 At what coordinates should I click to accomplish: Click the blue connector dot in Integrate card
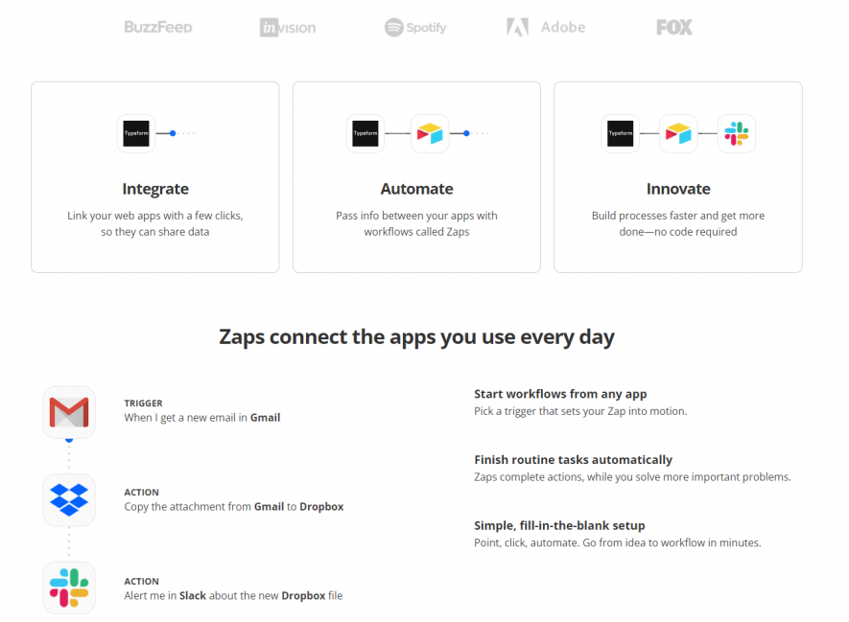[x=173, y=133]
